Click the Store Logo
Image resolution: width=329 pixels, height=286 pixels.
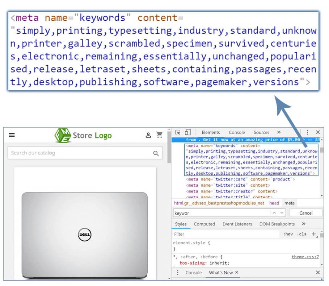tap(83, 136)
